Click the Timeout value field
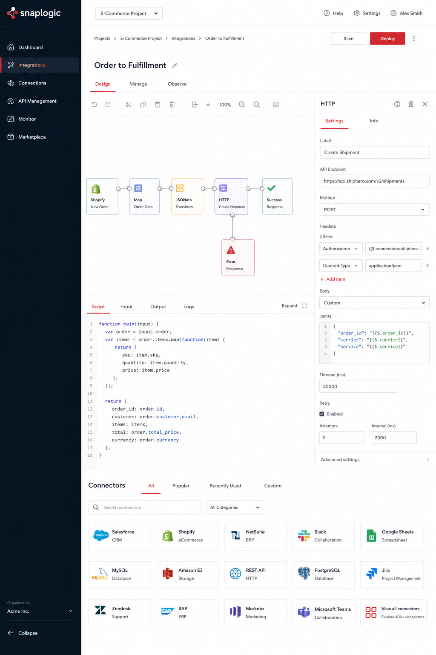The image size is (436, 655). [359, 386]
